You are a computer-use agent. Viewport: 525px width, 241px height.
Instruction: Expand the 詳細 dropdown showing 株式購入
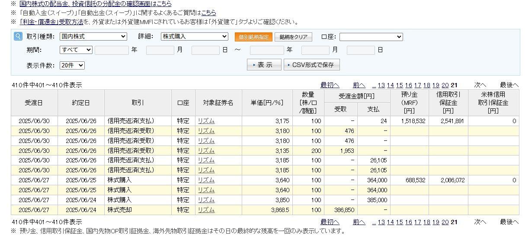point(194,37)
